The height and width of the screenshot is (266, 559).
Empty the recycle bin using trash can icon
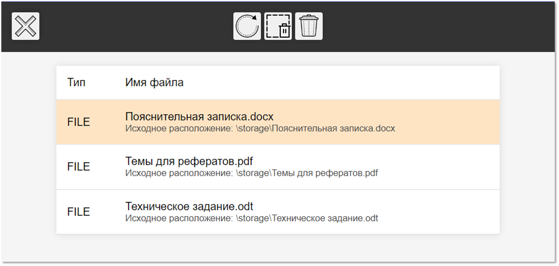[309, 26]
